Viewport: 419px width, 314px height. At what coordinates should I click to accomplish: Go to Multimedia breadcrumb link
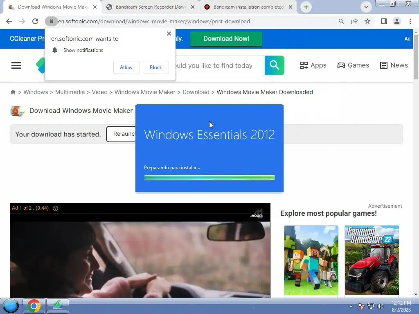point(70,92)
